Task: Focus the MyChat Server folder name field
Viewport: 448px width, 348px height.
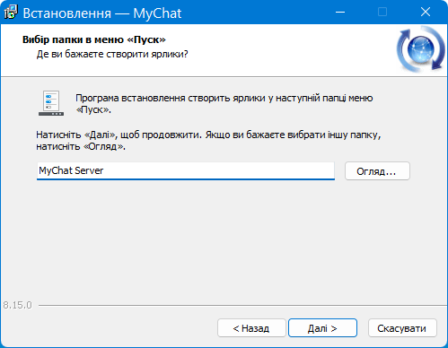Action: point(186,170)
